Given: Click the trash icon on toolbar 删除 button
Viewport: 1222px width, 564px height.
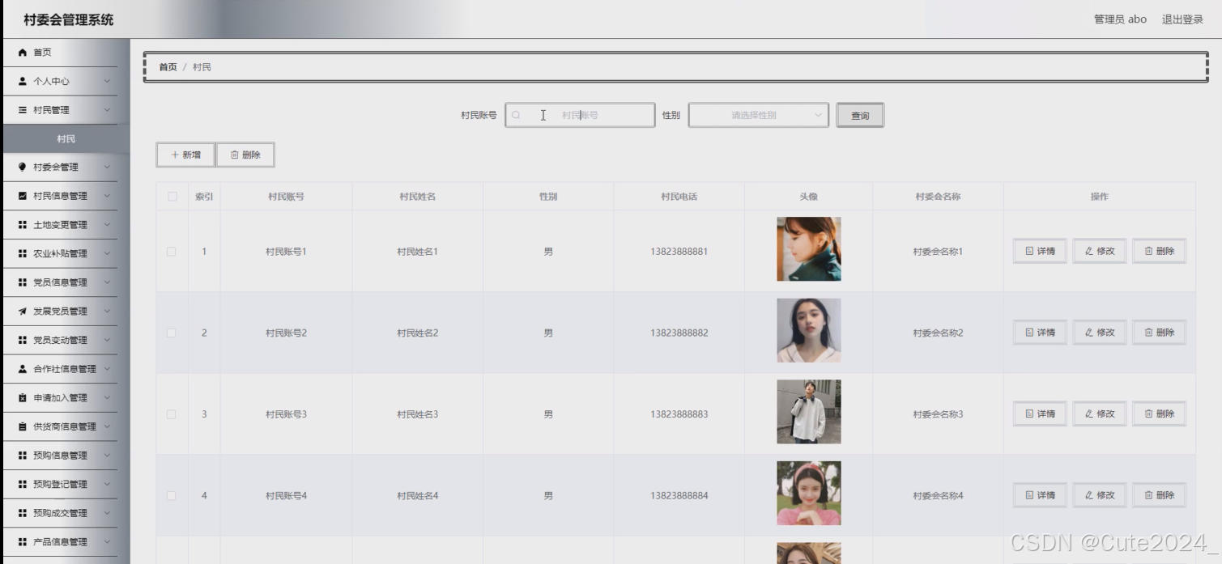Looking at the screenshot, I should [x=235, y=155].
